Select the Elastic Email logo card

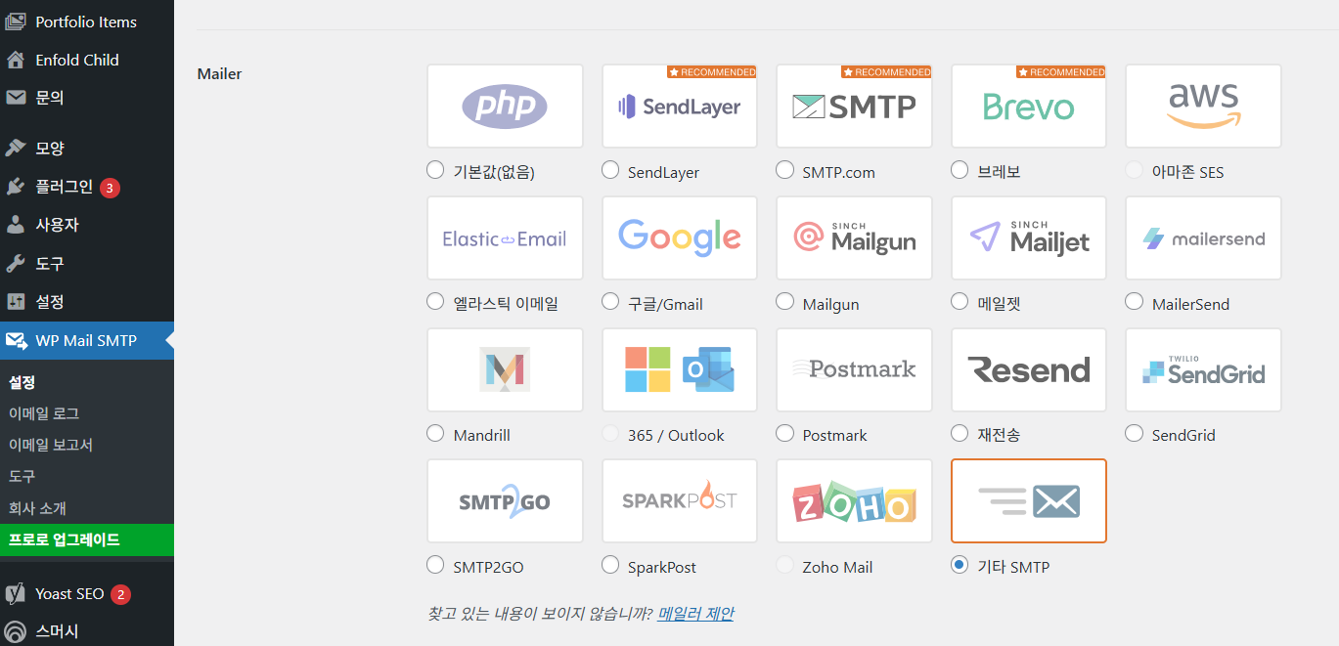(505, 238)
